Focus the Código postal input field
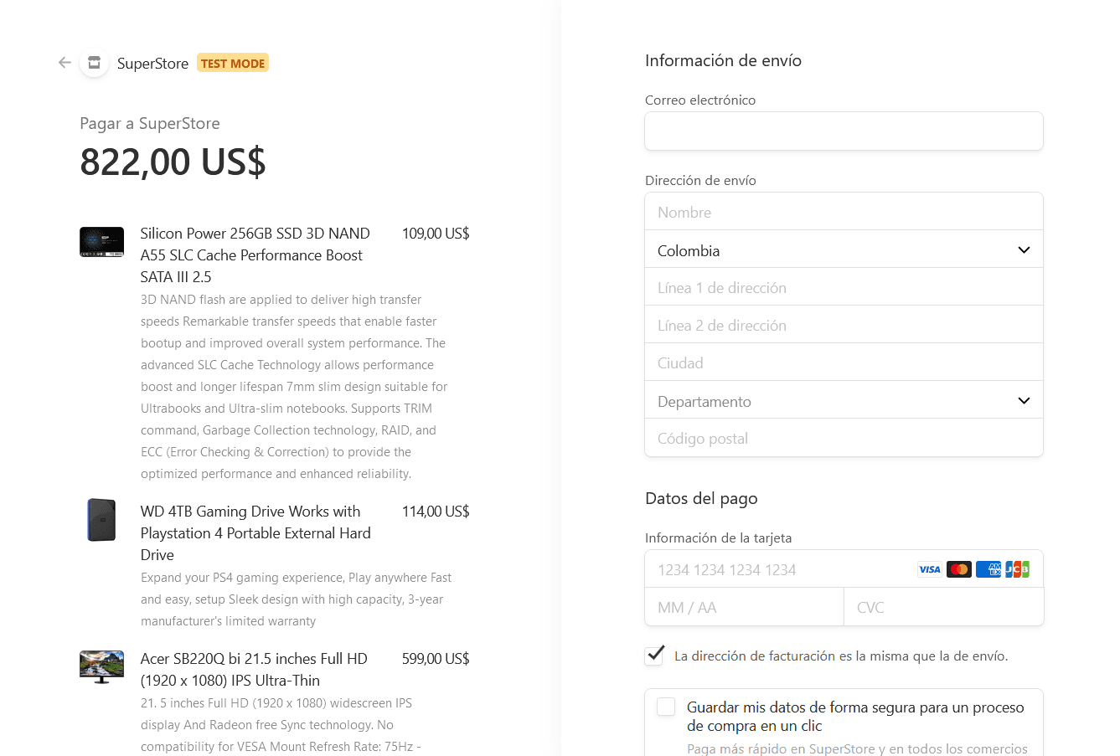1120x756 pixels. [844, 438]
